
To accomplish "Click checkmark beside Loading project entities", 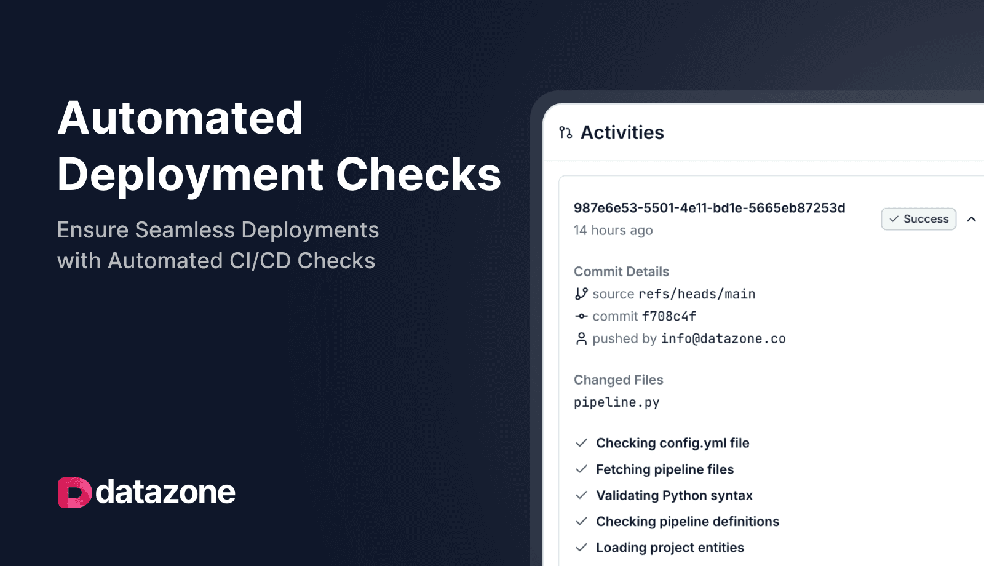I will click(x=581, y=548).
